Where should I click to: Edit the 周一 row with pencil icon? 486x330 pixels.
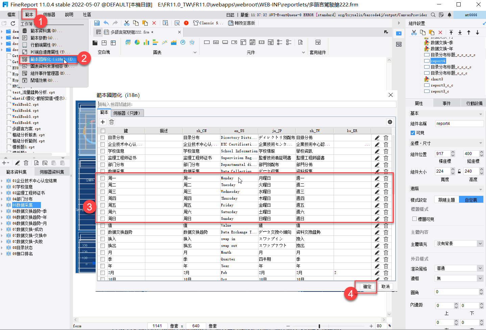point(377,178)
